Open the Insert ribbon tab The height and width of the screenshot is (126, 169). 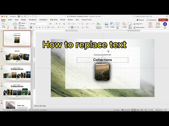(10, 20)
